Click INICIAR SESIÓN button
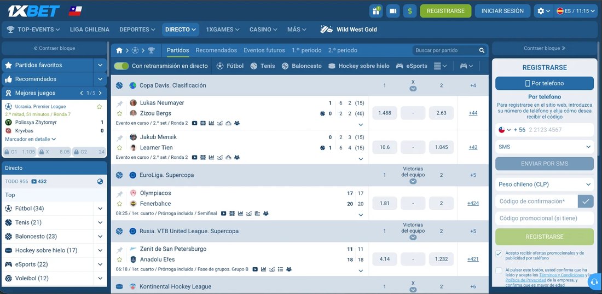Image resolution: width=602 pixels, height=294 pixels. tap(502, 11)
